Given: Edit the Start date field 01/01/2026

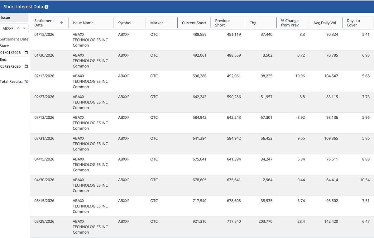Looking at the screenshot, I should (14, 53).
